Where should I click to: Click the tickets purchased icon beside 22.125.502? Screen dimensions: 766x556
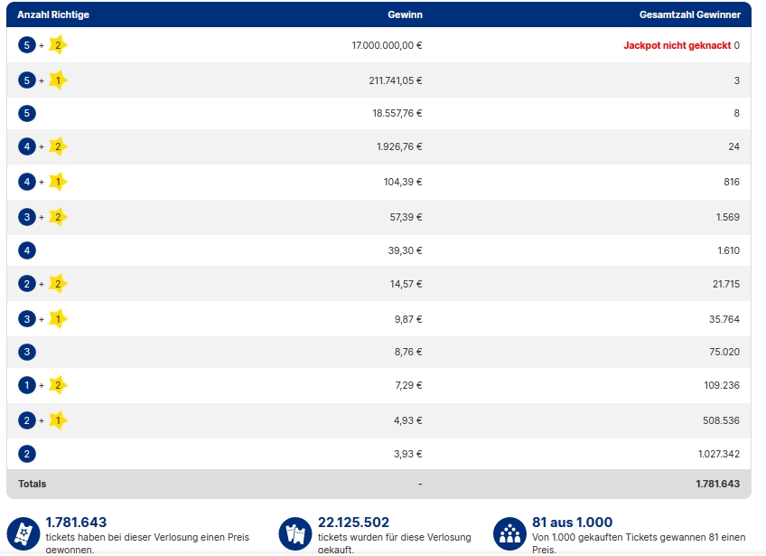(x=295, y=533)
